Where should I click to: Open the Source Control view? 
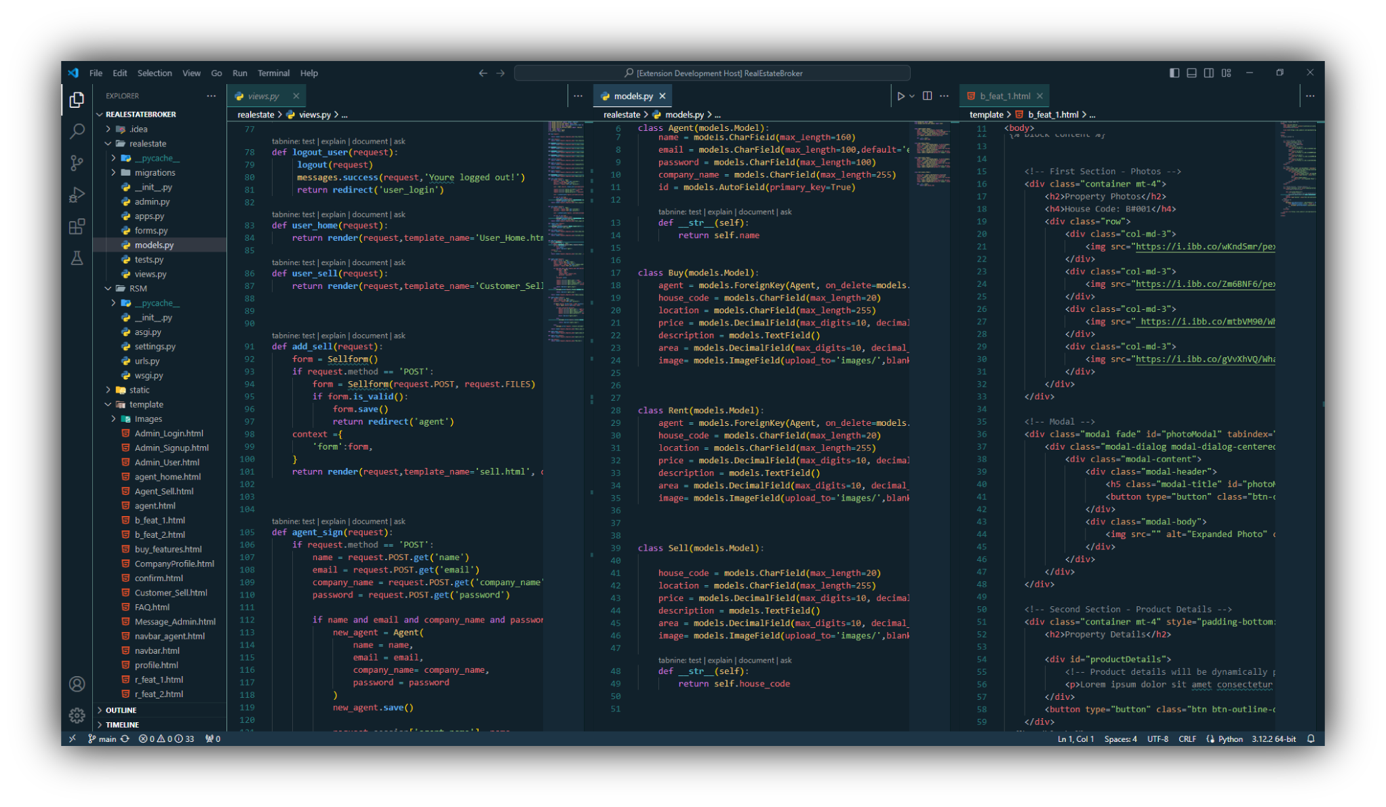(77, 163)
